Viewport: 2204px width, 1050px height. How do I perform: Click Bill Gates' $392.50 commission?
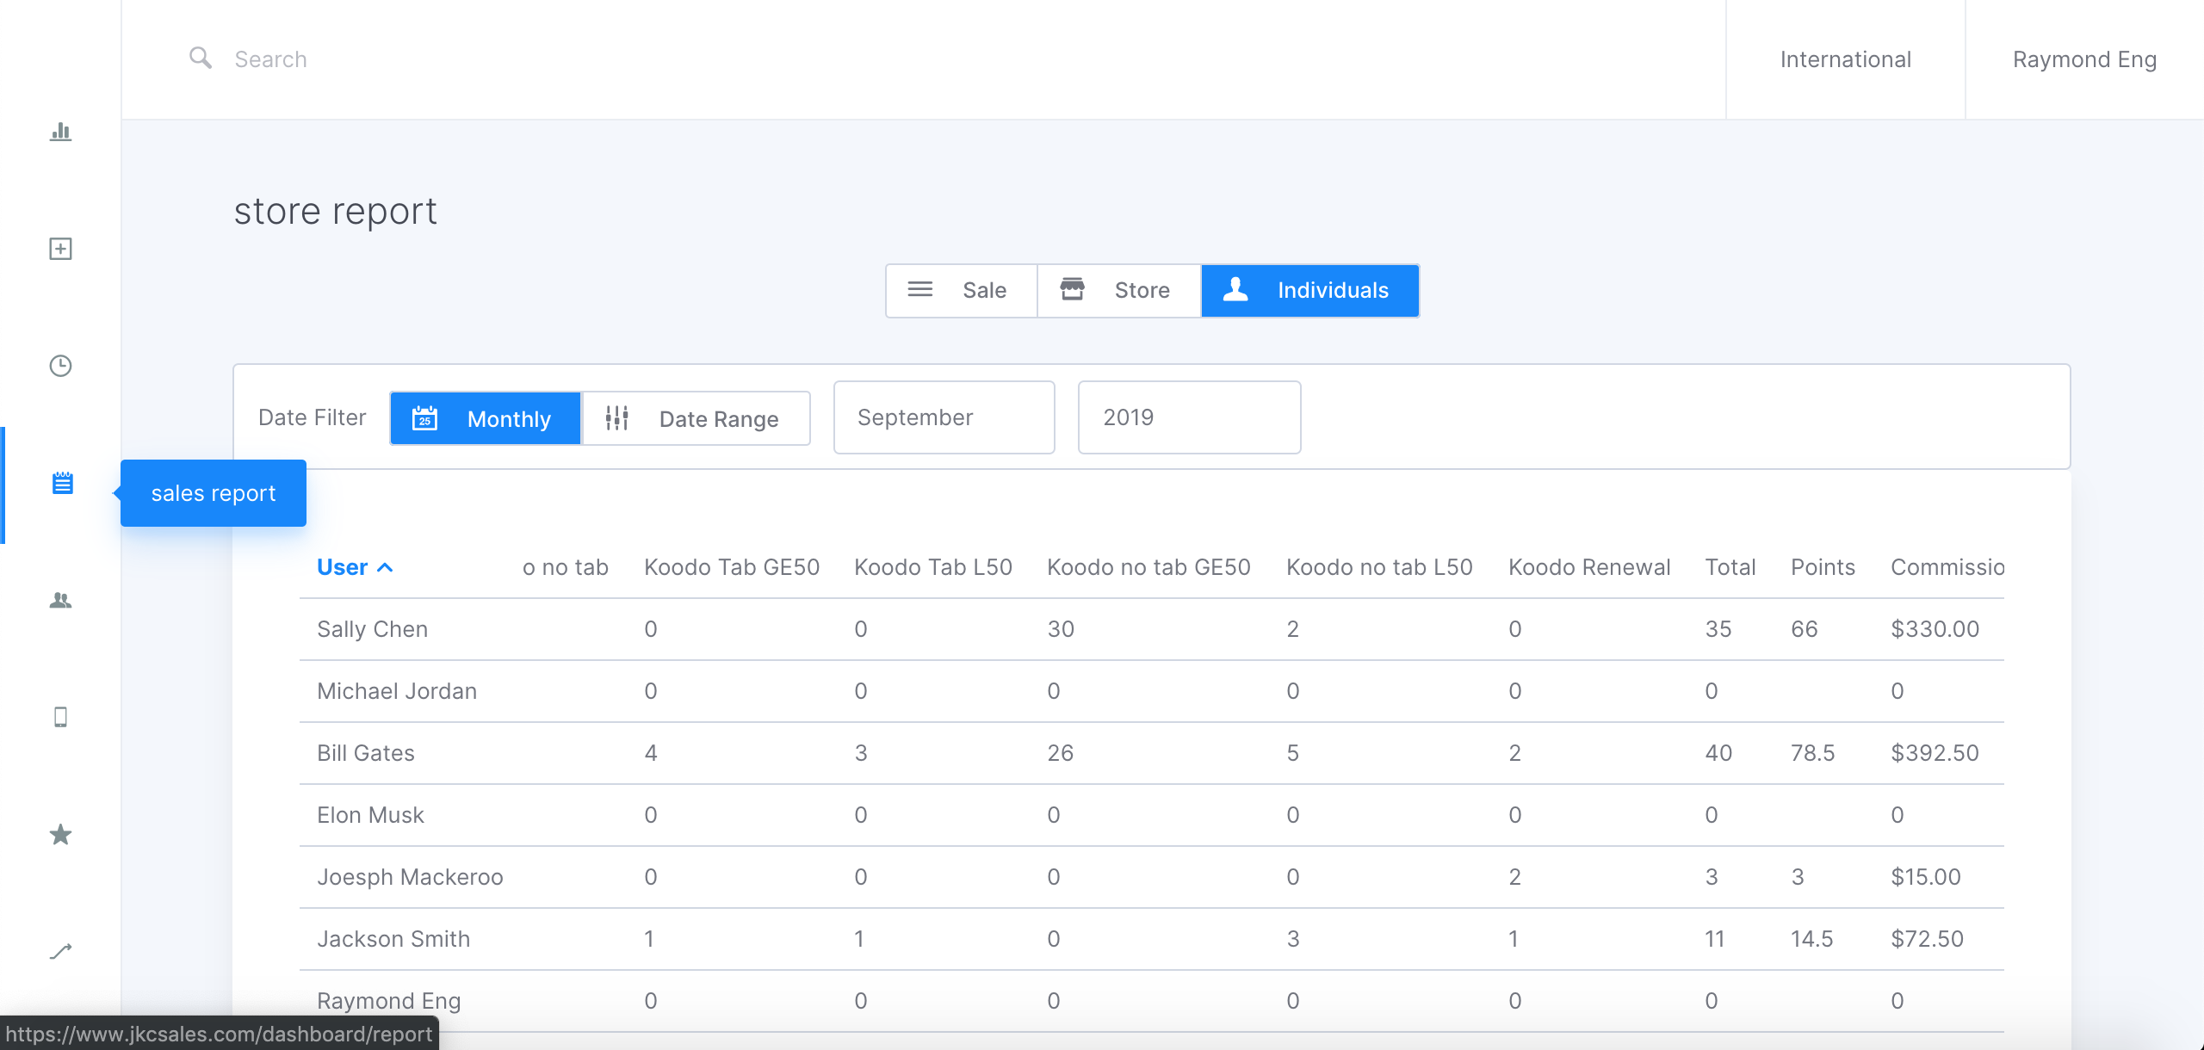coord(1935,753)
